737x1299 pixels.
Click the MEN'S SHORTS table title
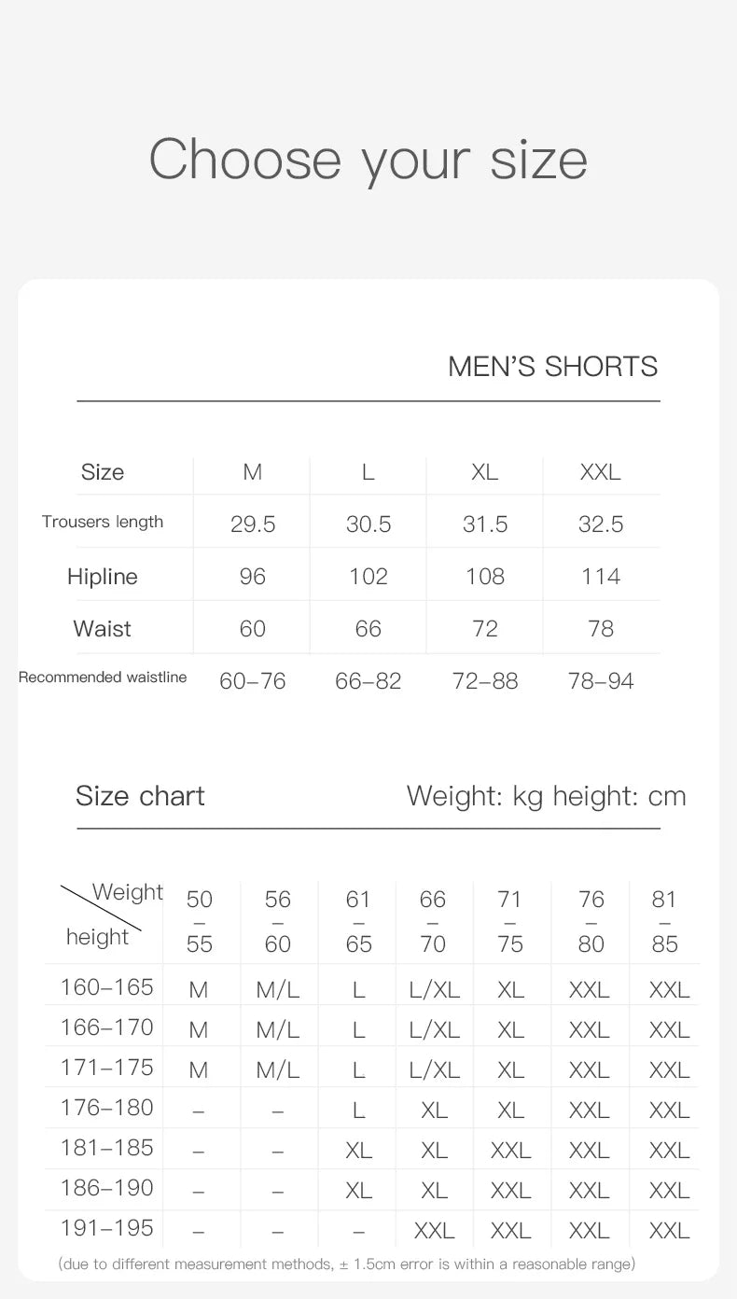(552, 367)
